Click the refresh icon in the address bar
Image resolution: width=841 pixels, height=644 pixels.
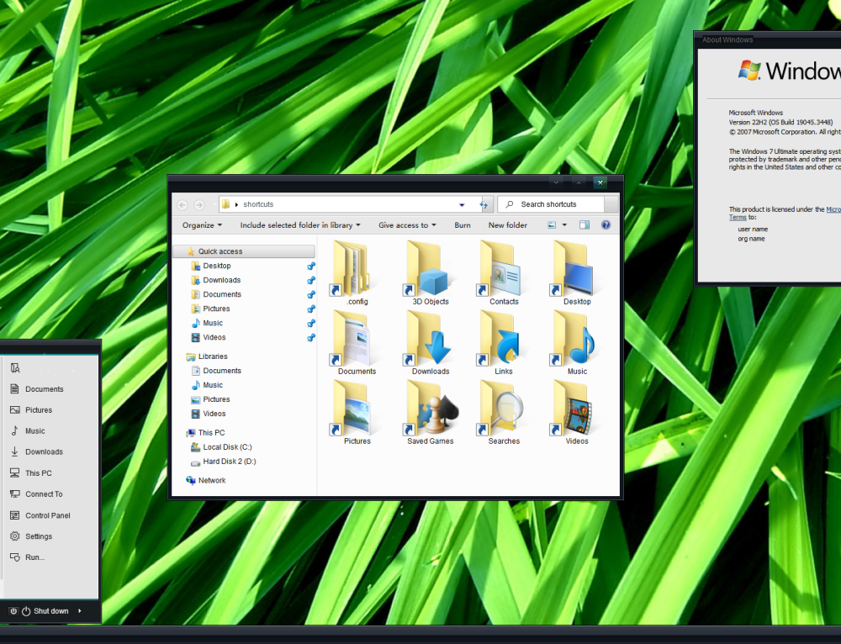[484, 204]
